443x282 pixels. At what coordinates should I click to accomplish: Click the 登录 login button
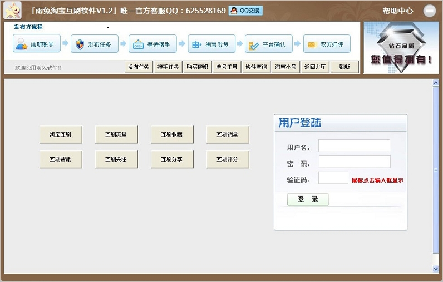(308, 199)
